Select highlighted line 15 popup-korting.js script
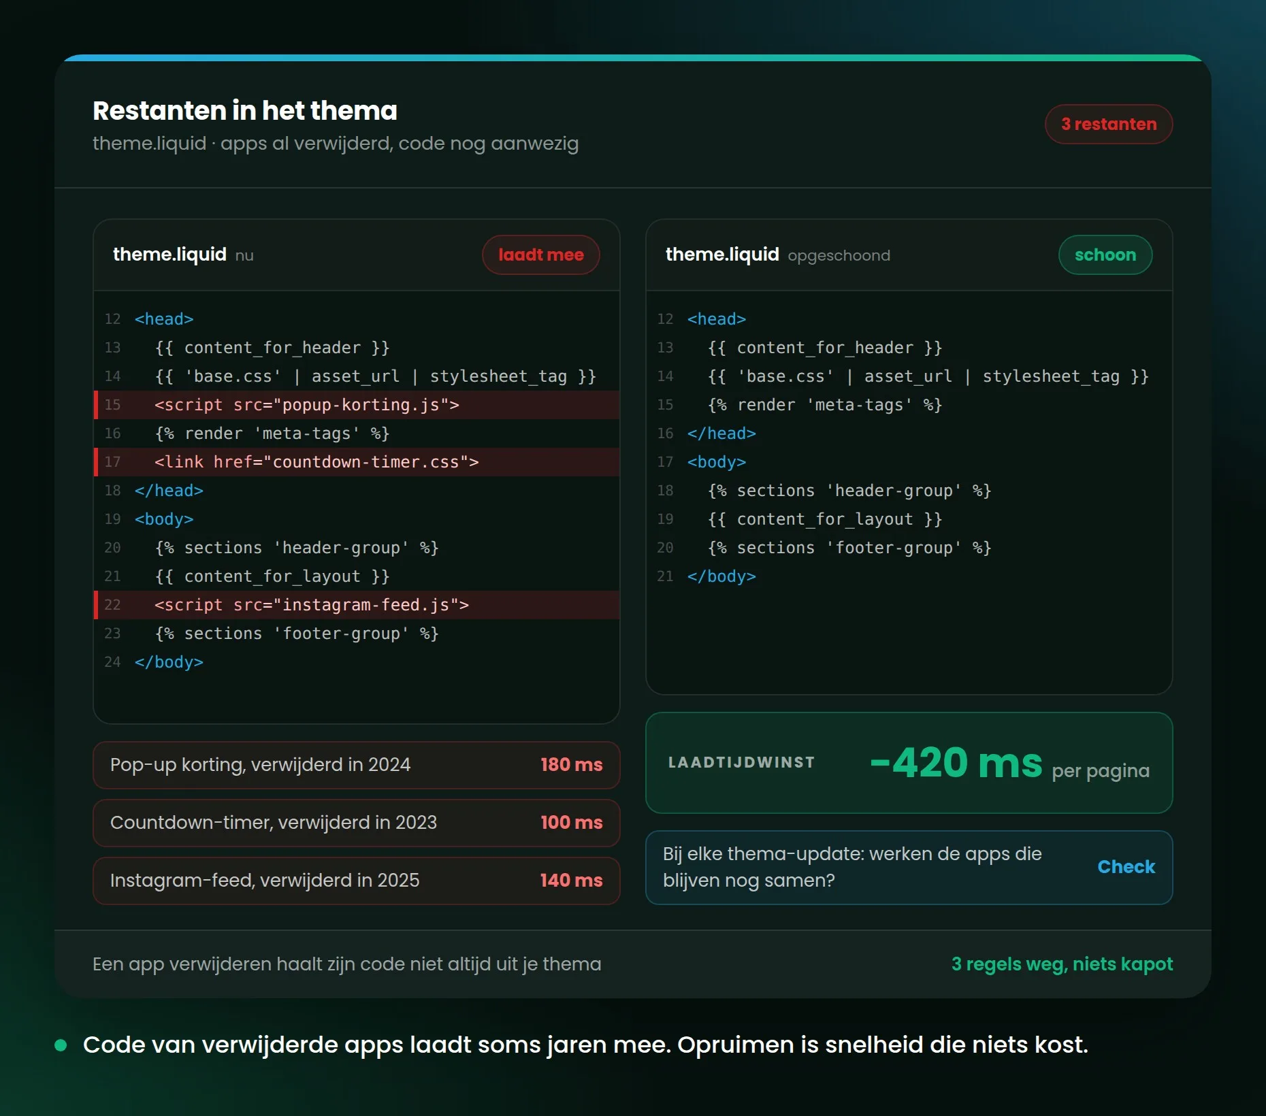The height and width of the screenshot is (1116, 1266). (357, 405)
